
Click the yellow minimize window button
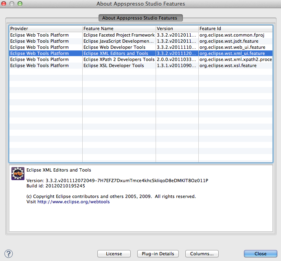click(12, 4)
